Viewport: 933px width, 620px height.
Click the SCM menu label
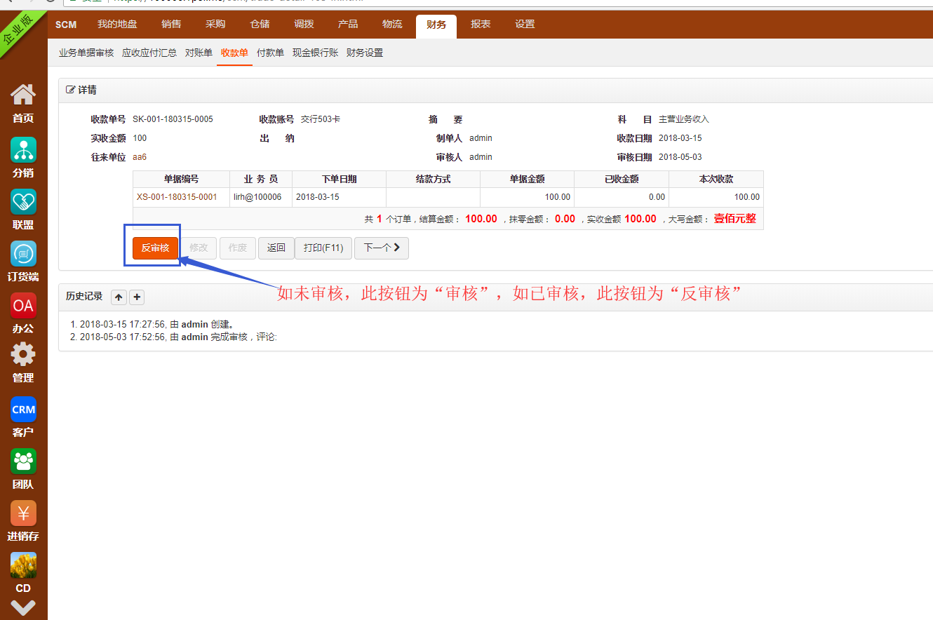click(66, 25)
